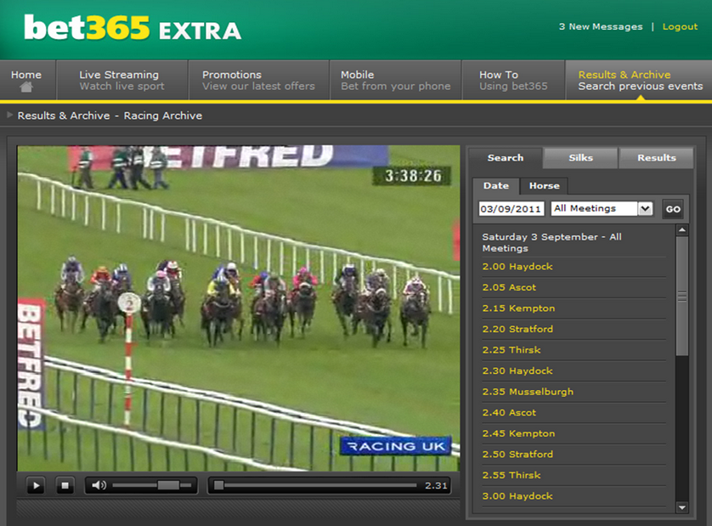Open the 2.20 Stratford race

coord(517,330)
